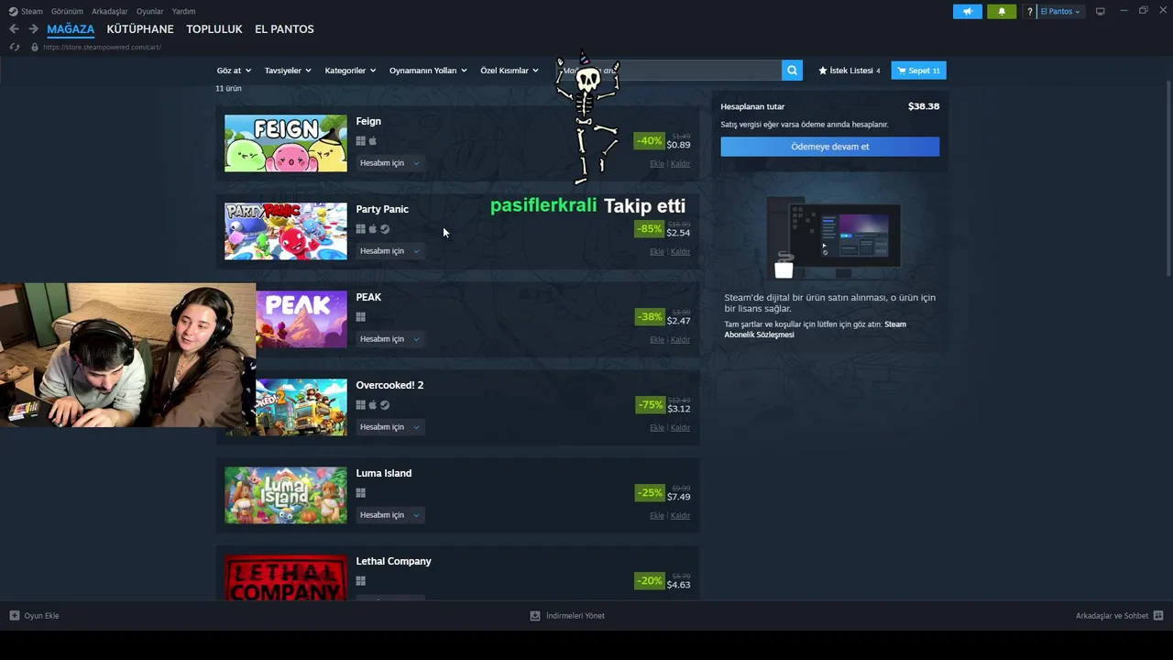Viewport: 1173px width, 660px height.
Task: Open the Görünüm menu
Action: tap(67, 12)
